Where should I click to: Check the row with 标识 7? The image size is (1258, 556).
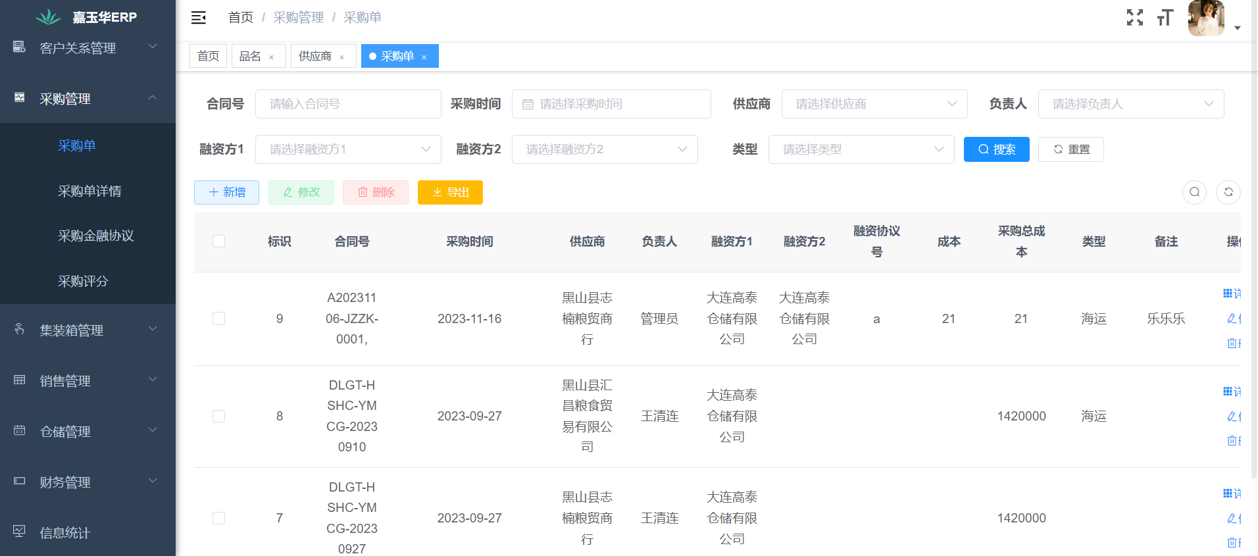point(219,518)
